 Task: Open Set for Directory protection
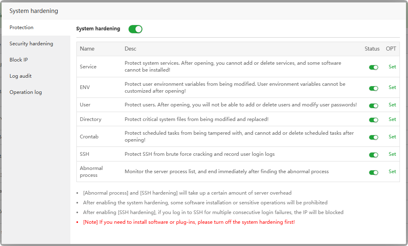[392, 119]
